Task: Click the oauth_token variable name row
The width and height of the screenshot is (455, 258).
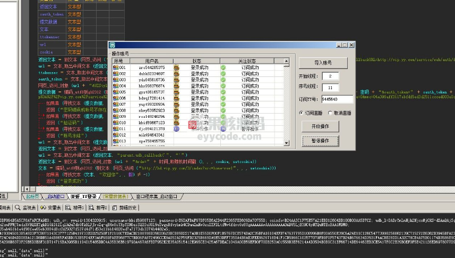Action: coord(52,14)
